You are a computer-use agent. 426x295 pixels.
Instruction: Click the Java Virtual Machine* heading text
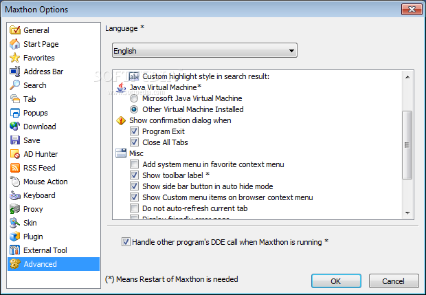pos(165,87)
